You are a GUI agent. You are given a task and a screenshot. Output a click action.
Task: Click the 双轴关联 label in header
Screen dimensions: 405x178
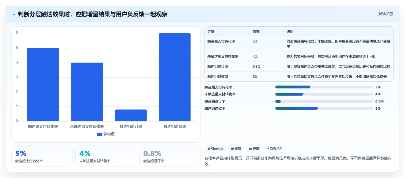385,14
